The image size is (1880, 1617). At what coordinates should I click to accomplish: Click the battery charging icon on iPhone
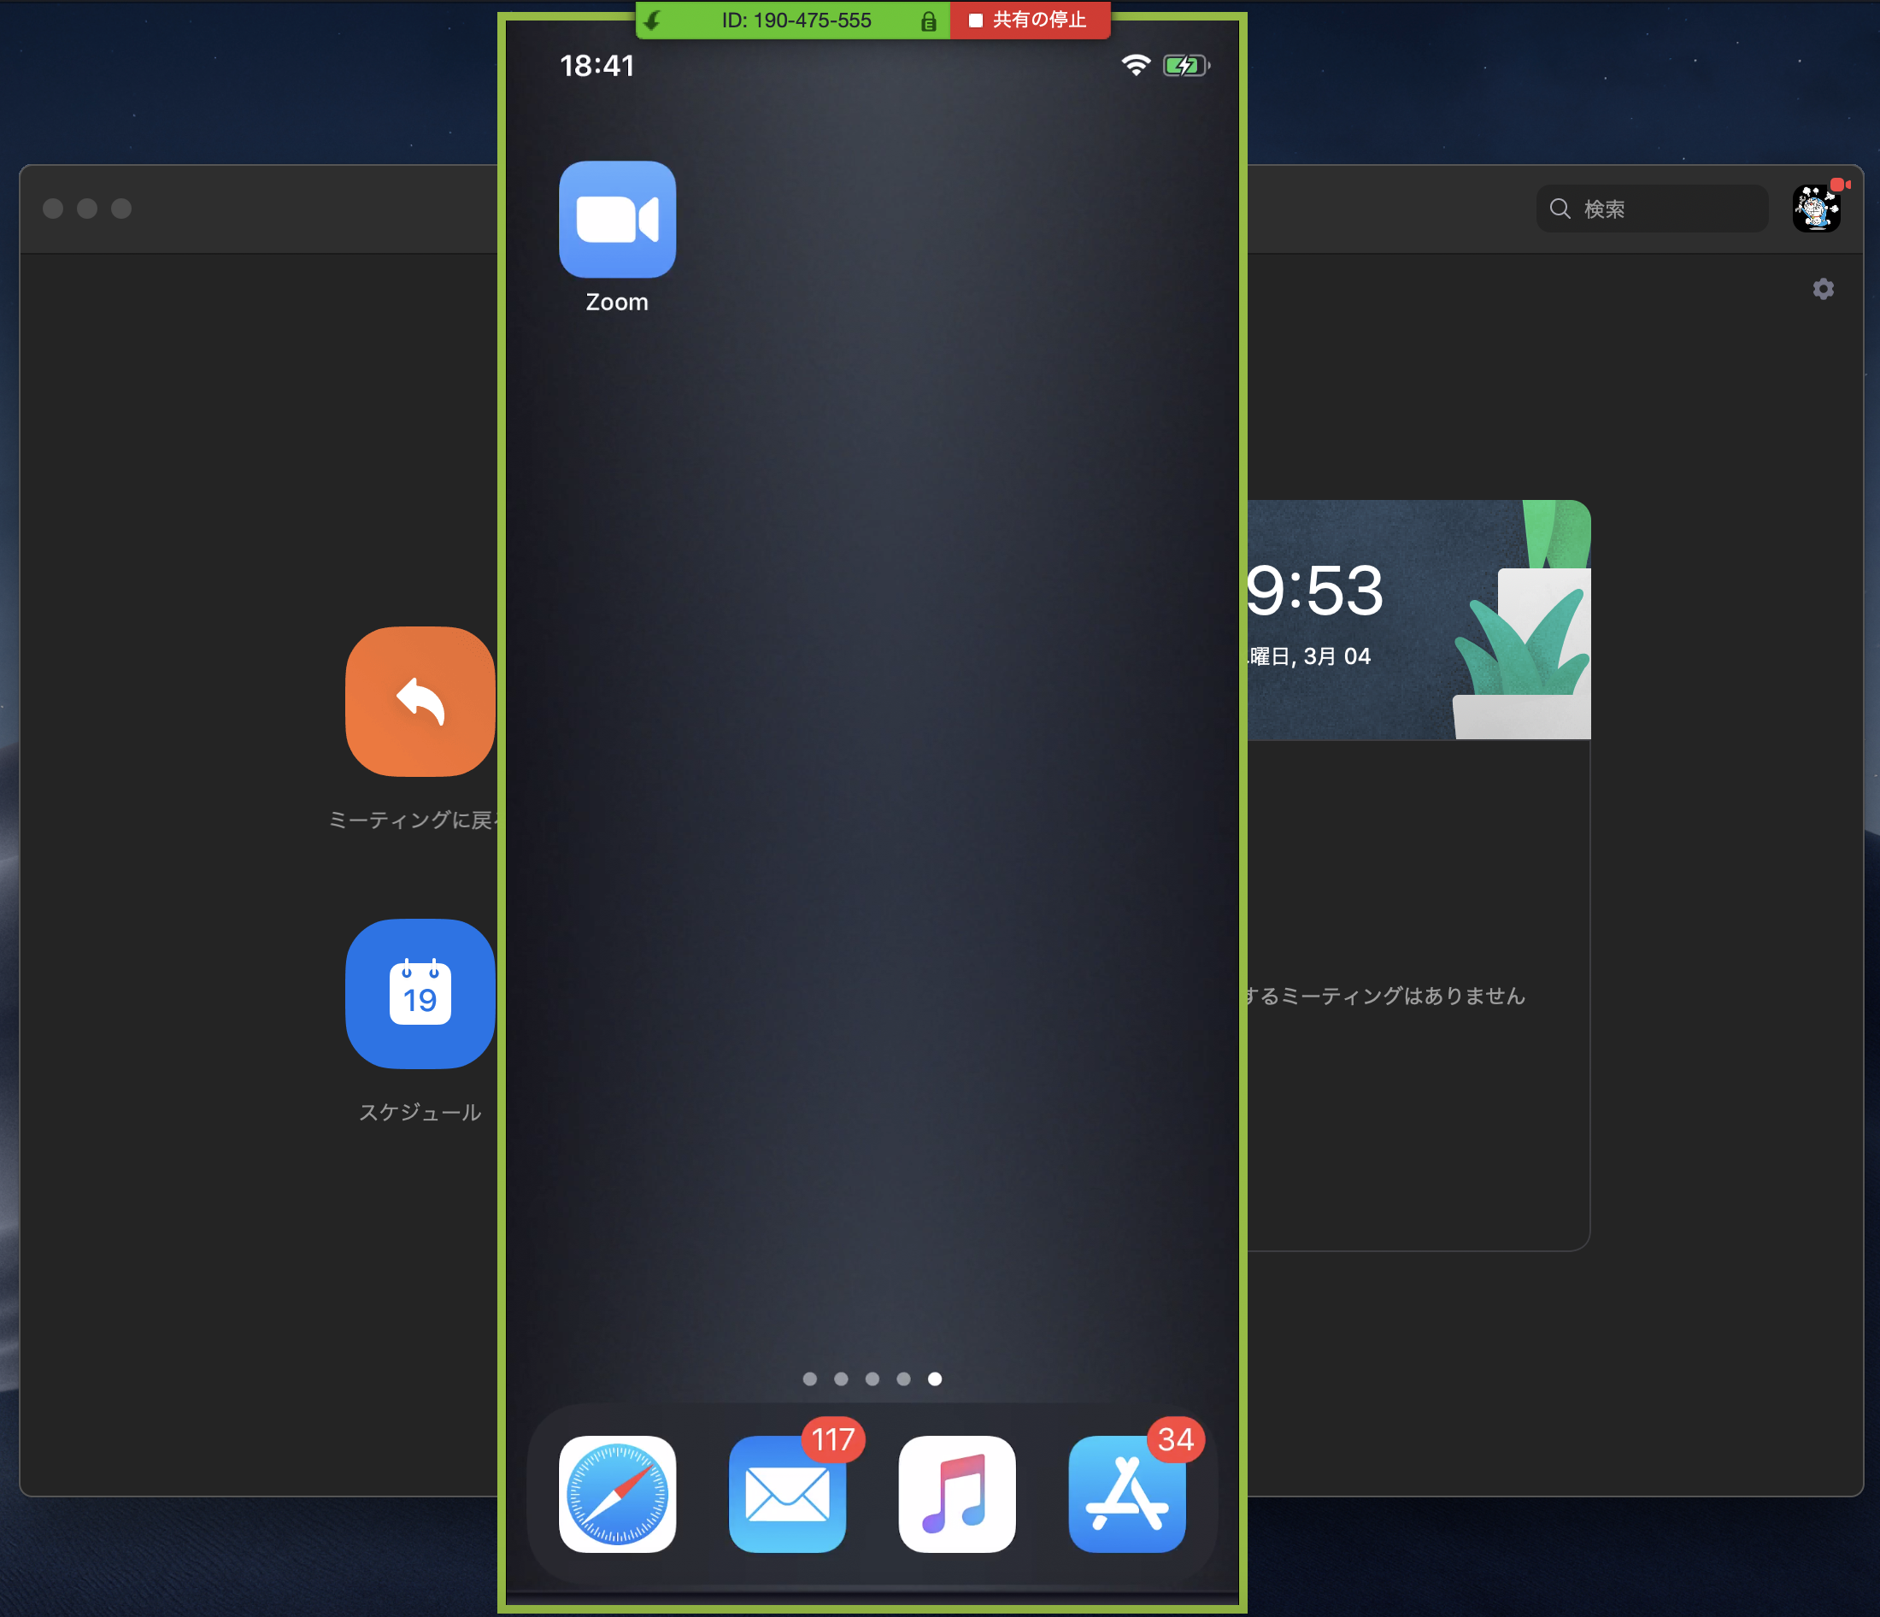pos(1187,65)
